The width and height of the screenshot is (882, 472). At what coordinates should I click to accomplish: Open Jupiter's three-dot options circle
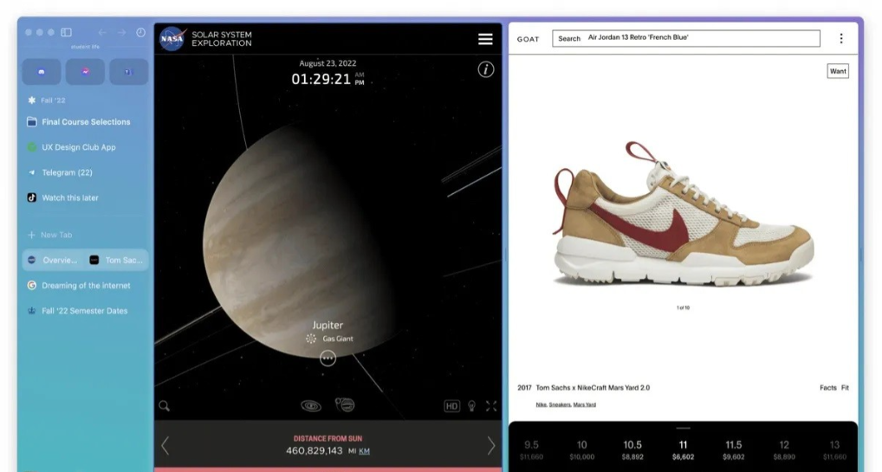(x=328, y=358)
